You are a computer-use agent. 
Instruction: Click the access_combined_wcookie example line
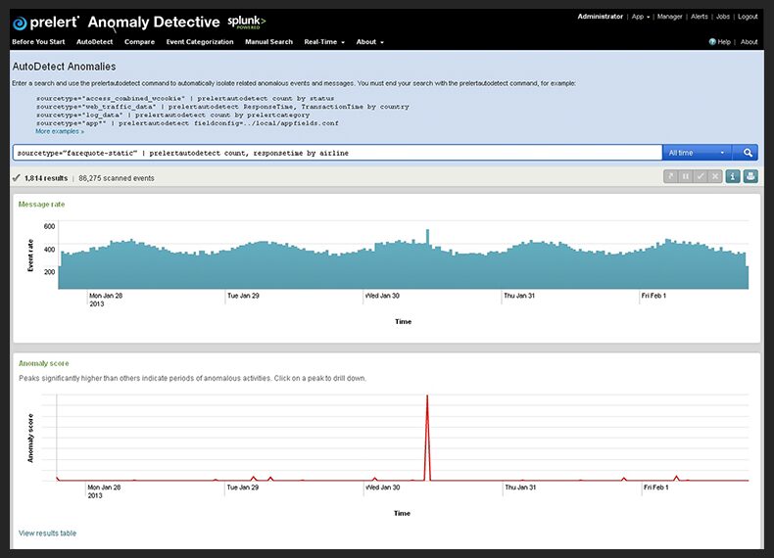185,98
